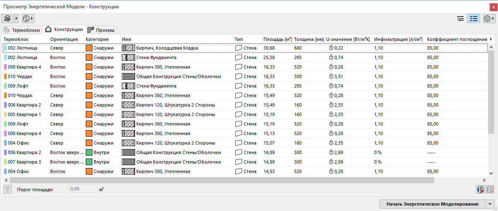This screenshot has height=211, width=498.
Task: Click the Коэффициент поглощения column header
Action: pos(457,39)
